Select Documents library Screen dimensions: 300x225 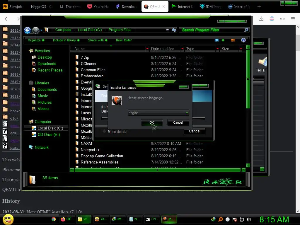tap(47, 90)
